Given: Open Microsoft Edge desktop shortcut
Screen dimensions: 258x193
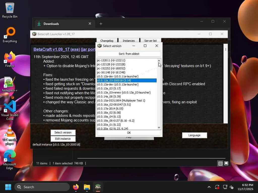Looking at the screenshot, I should (x=10, y=160).
